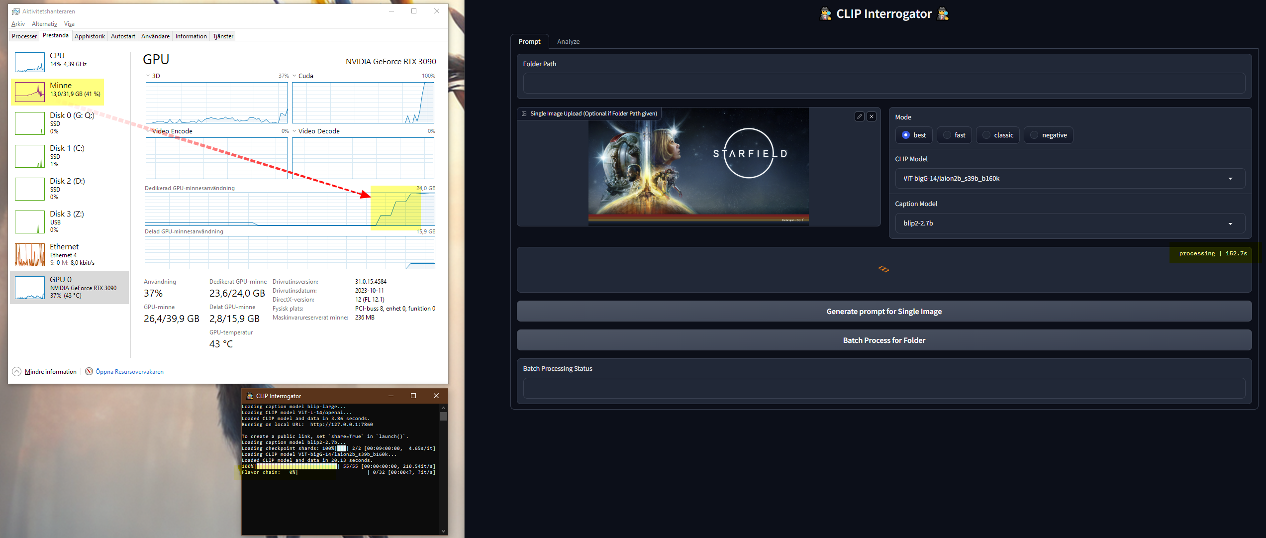
Task: Select the negative mode radio button
Action: click(x=1034, y=135)
